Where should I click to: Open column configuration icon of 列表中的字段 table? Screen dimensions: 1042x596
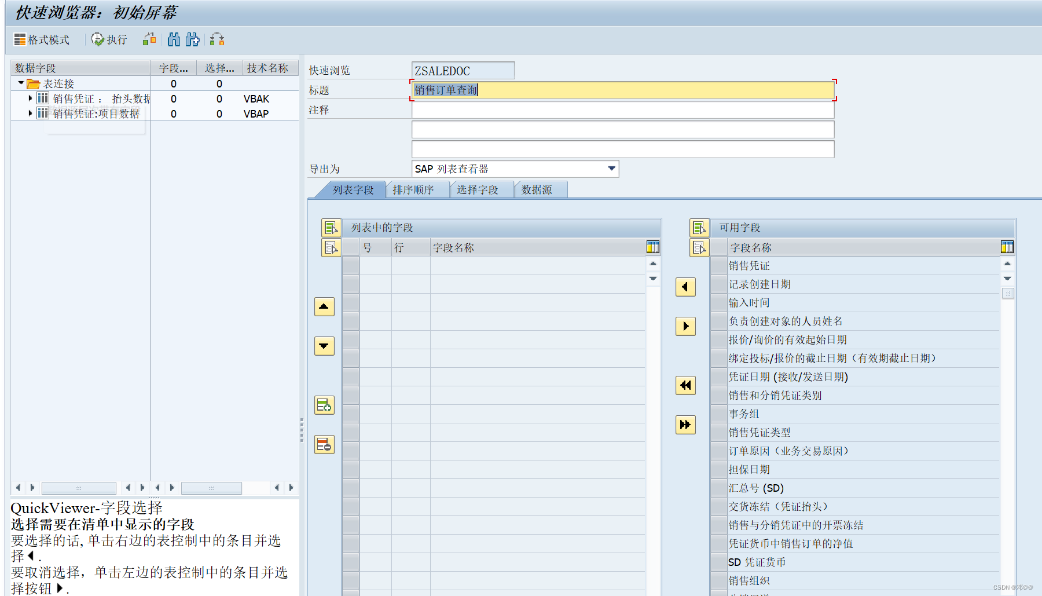click(x=653, y=247)
